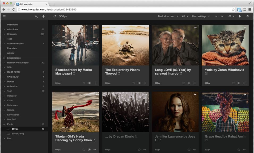The image size is (254, 153).
Task: Mark The Explorer article as read
Action: click(x=139, y=83)
